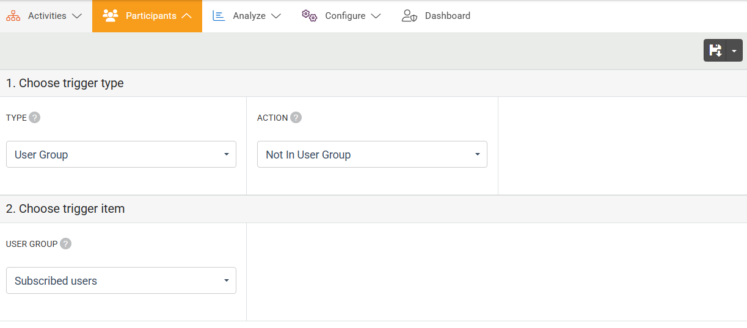Open the caret next to save button
The image size is (747, 328).
734,51
